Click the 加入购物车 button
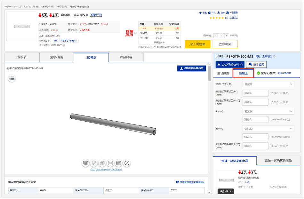 (197, 44)
